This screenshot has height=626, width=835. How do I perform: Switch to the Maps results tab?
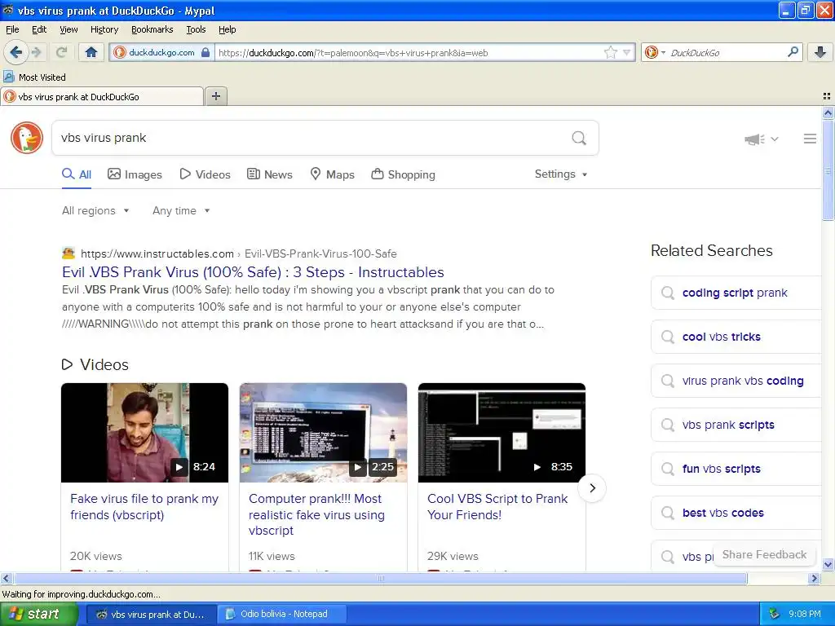(x=333, y=174)
